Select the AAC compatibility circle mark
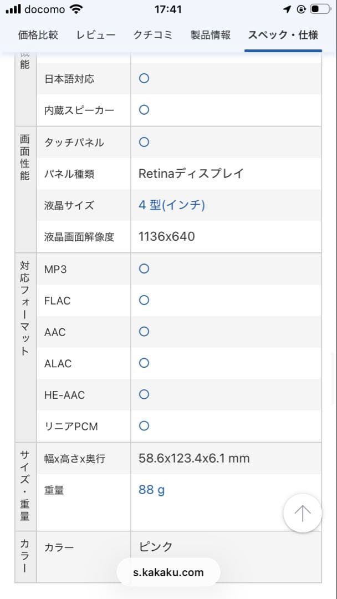The image size is (337, 599). pyautogui.click(x=144, y=332)
